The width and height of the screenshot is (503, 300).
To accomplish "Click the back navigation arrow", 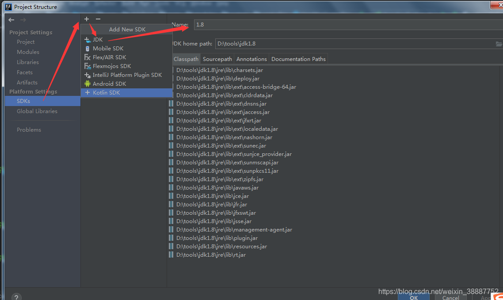I will click(x=11, y=20).
